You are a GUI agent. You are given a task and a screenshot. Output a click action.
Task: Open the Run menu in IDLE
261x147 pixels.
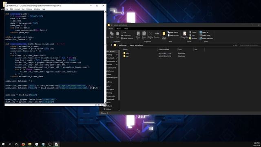click(23, 9)
